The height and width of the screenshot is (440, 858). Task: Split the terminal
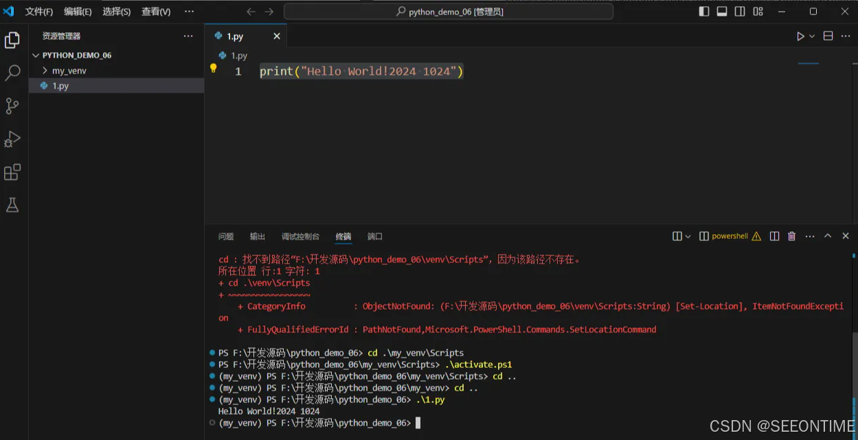coord(774,236)
